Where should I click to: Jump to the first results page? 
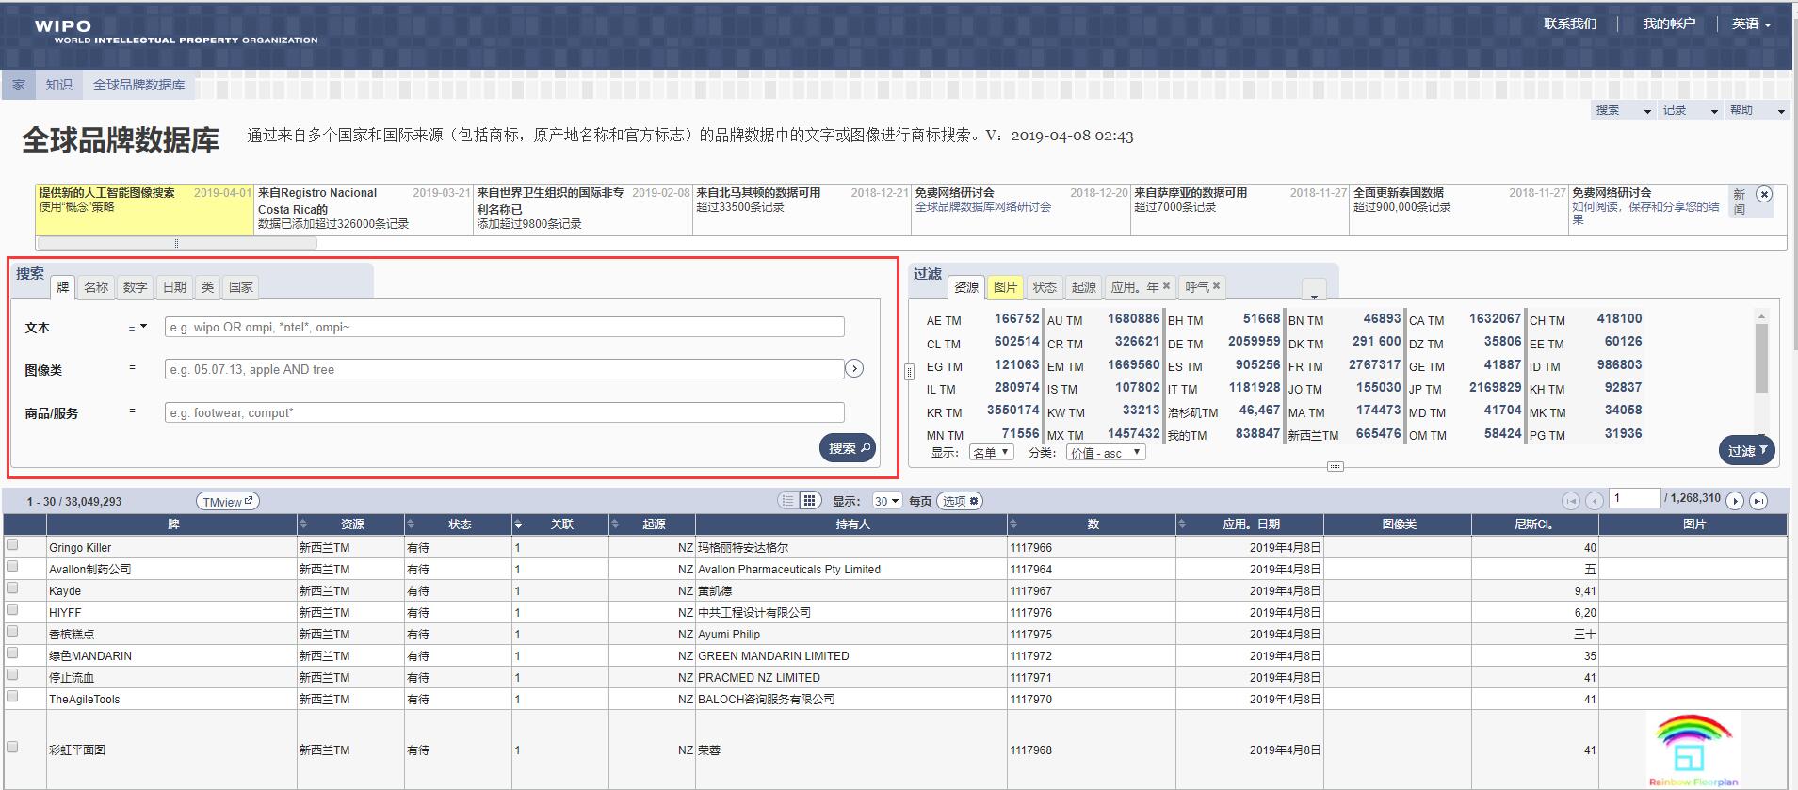click(1570, 501)
